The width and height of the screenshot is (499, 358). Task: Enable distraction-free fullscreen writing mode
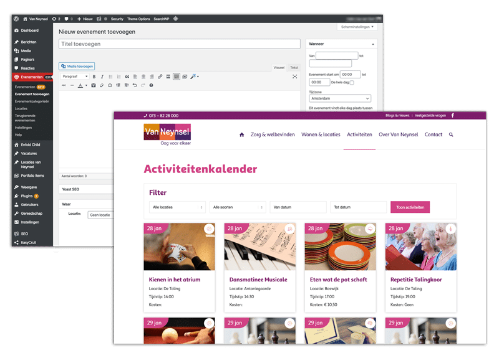point(294,77)
